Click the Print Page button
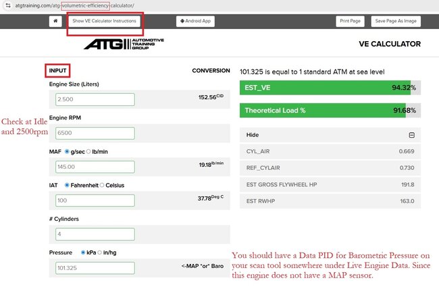The height and width of the screenshot is (291, 439). point(350,21)
